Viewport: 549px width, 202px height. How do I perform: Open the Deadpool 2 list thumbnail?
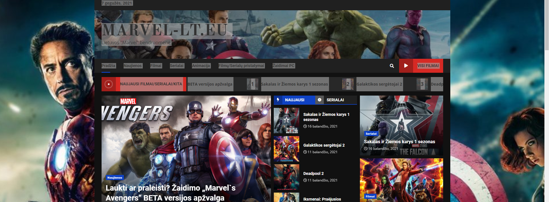click(286, 177)
